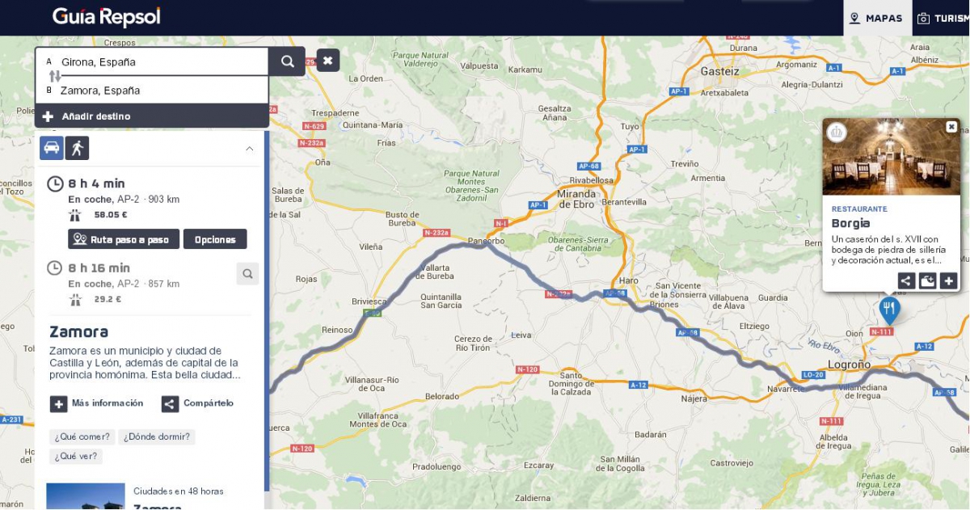The width and height of the screenshot is (970, 510).
Task: Collapse the route results panel chevron
Action: 249,149
